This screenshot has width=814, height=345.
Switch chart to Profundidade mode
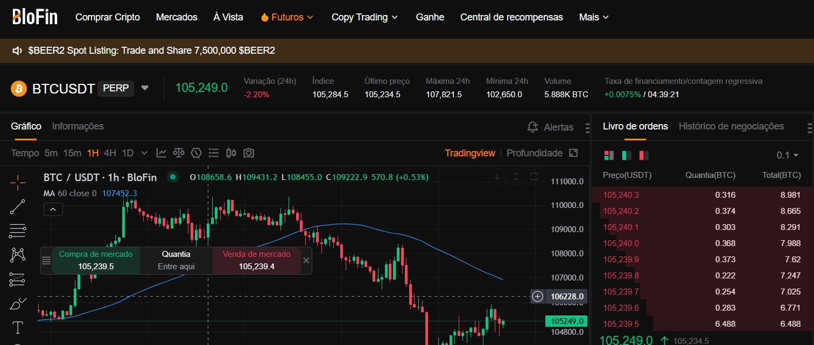tap(535, 153)
